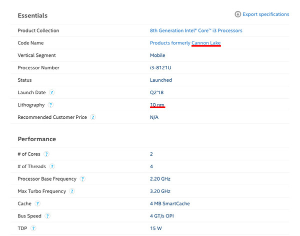The height and width of the screenshot is (236, 300).
Task: Open the Export specifications link
Action: click(266, 14)
